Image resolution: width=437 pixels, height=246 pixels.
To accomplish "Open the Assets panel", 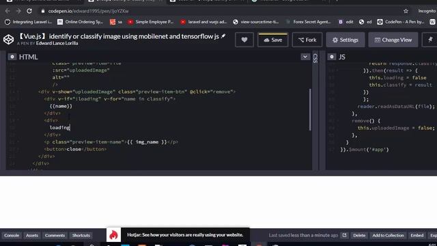I will (x=32, y=235).
